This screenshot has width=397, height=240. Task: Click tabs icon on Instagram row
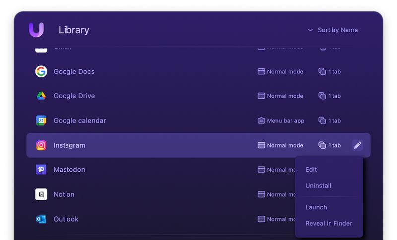tap(322, 145)
